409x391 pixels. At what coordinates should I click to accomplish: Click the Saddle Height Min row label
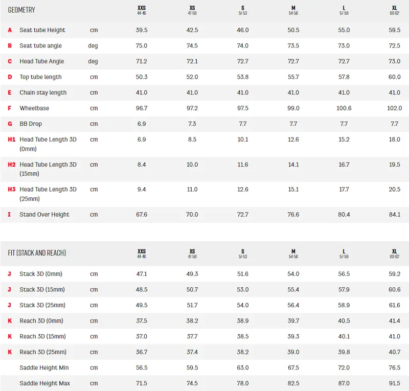click(x=44, y=368)
